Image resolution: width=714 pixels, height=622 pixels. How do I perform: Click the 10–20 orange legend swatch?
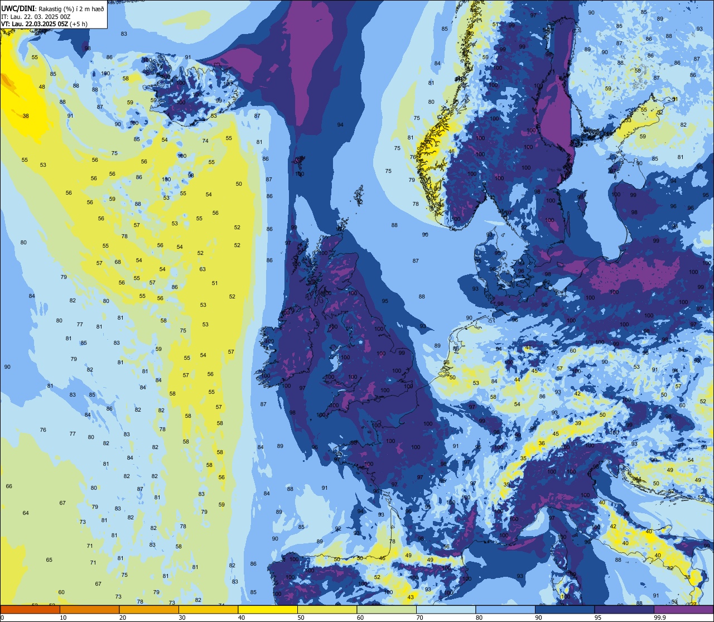click(x=89, y=609)
